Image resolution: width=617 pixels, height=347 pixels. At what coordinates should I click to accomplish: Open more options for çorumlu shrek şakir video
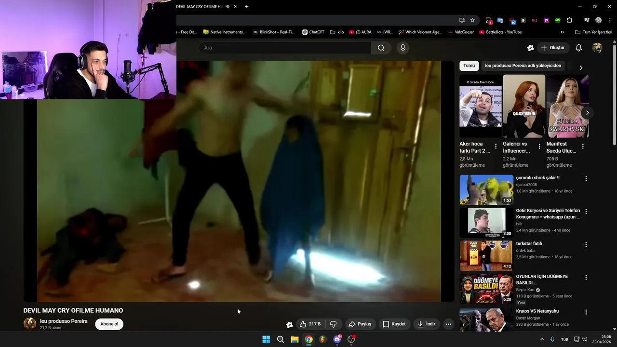pyautogui.click(x=586, y=179)
